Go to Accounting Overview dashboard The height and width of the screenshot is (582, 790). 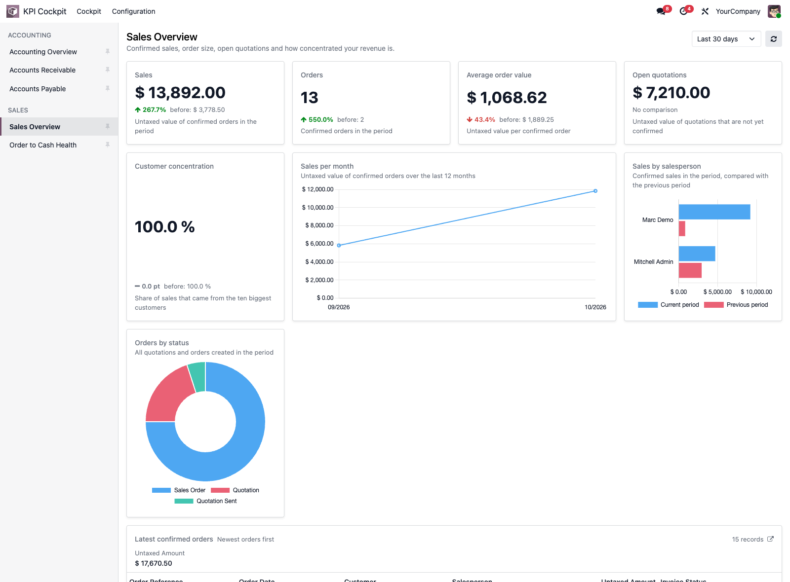click(x=43, y=52)
